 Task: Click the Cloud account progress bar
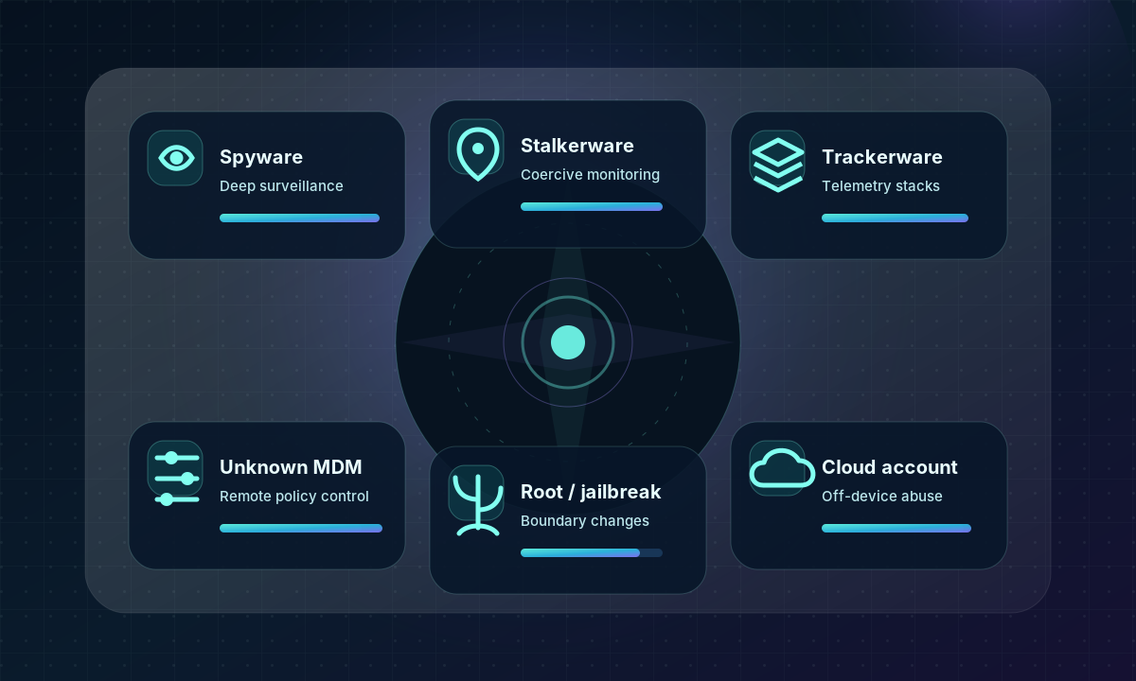coord(896,528)
